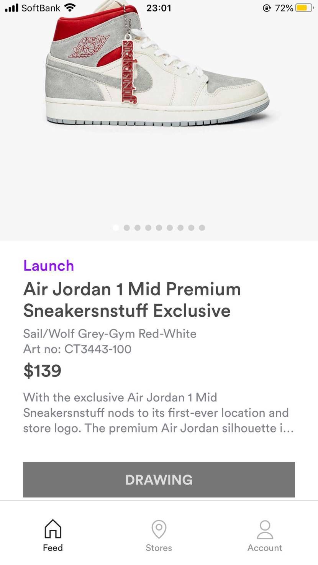
Task: Open the Stores location pin icon
Action: [159, 529]
